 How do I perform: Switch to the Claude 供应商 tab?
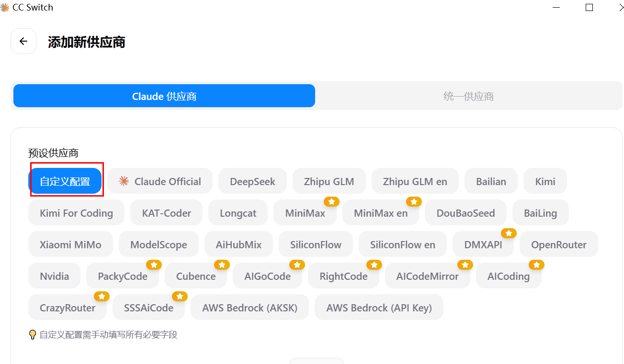click(x=164, y=96)
